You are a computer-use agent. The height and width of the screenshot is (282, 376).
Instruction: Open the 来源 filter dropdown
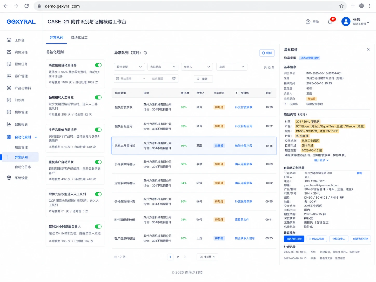click(x=232, y=67)
